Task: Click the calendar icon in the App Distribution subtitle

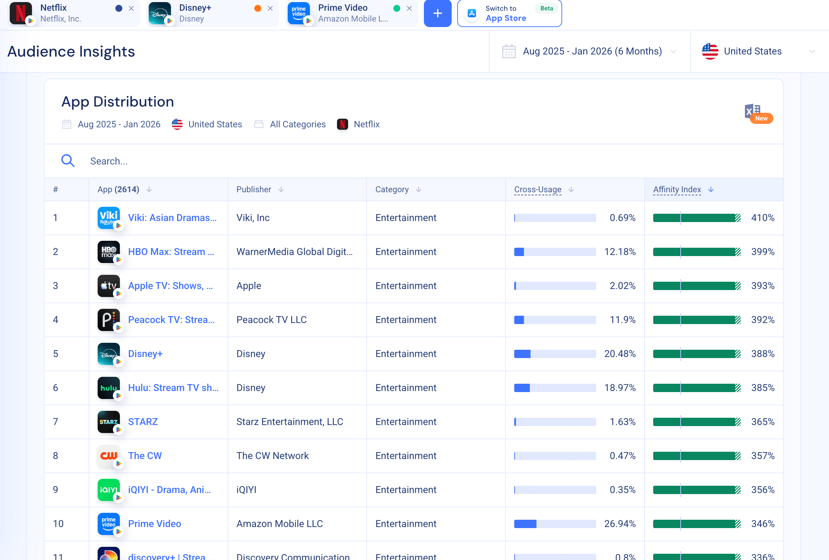Action: click(x=67, y=124)
